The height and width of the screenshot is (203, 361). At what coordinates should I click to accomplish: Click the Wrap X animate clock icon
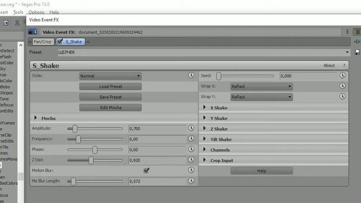point(342,86)
